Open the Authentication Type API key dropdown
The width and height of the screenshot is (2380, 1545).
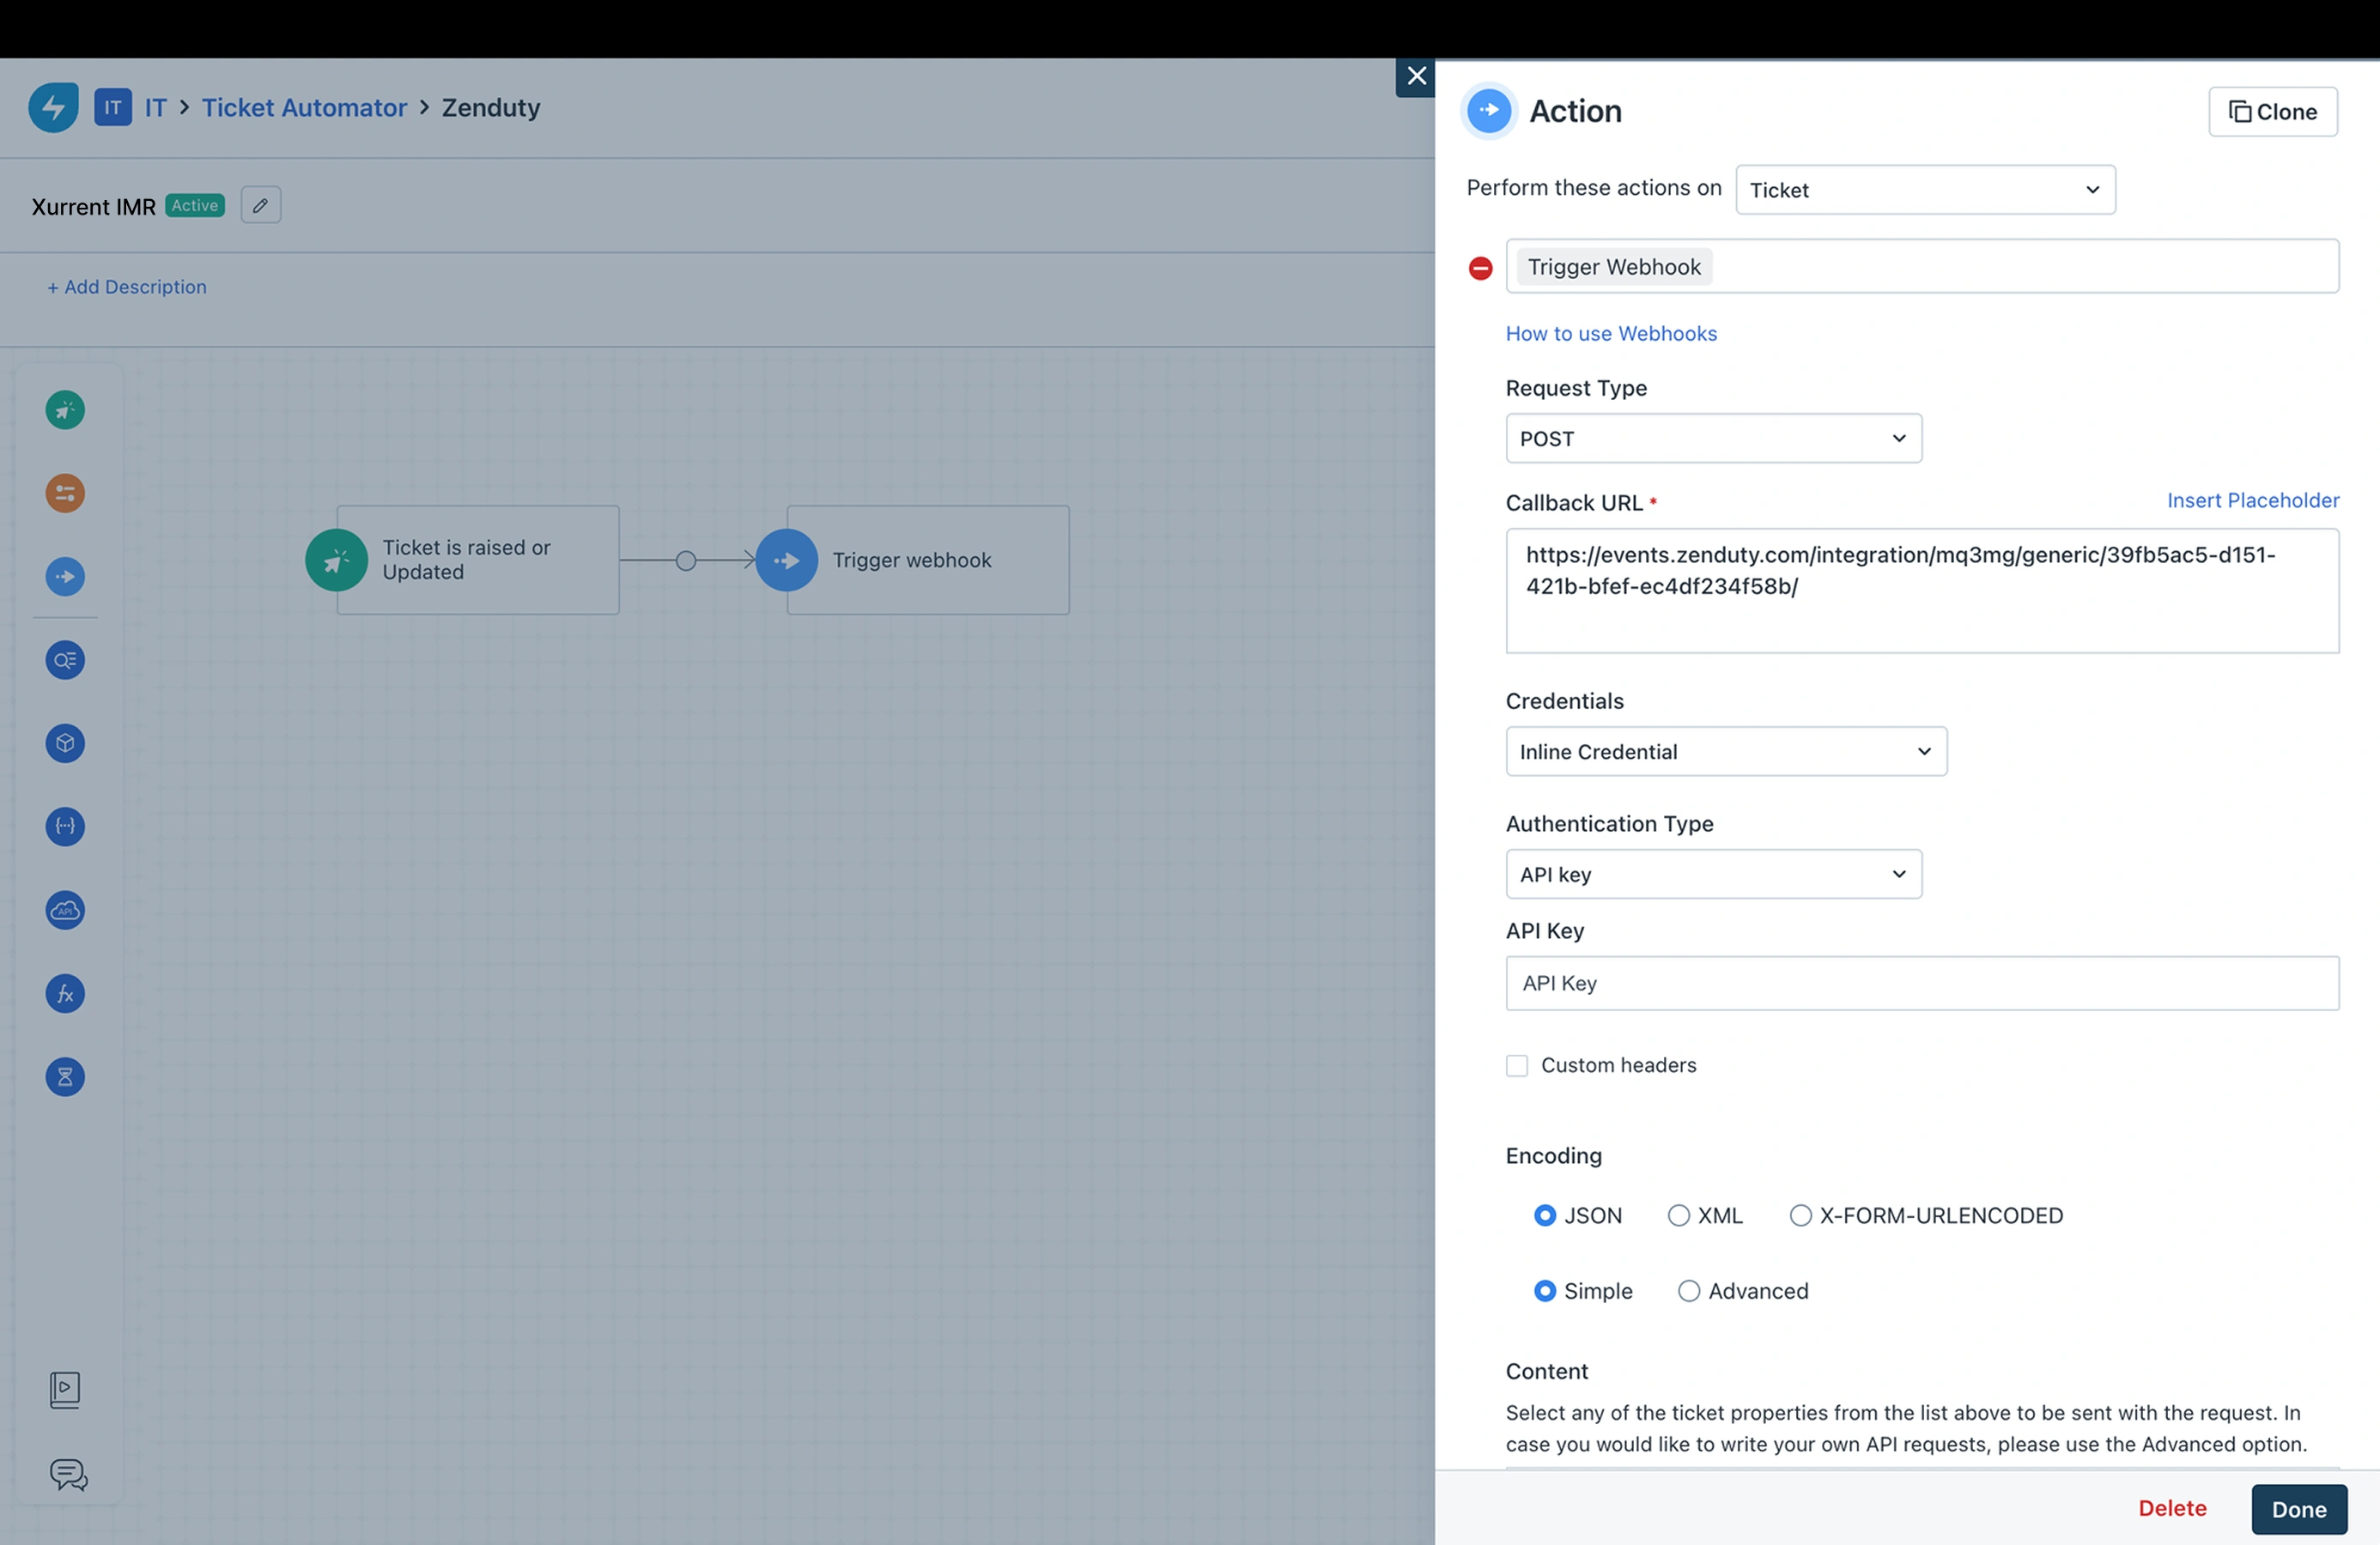pos(1713,874)
